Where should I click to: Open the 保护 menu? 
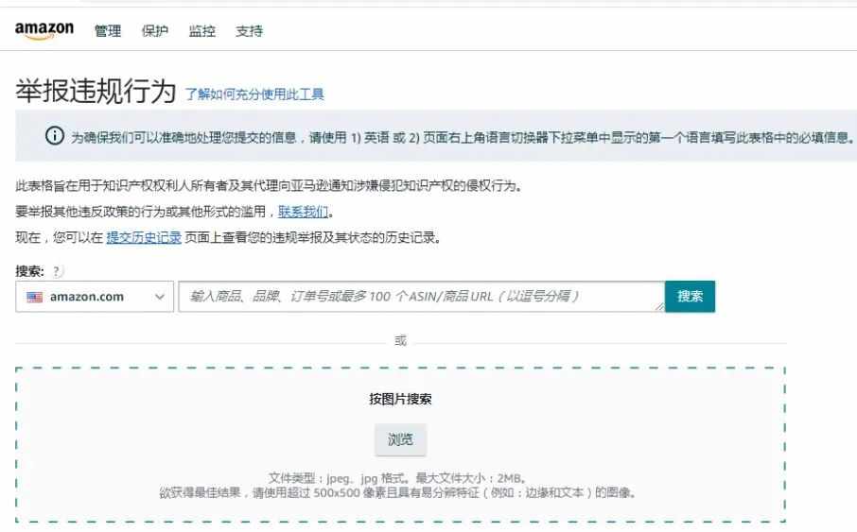[155, 31]
